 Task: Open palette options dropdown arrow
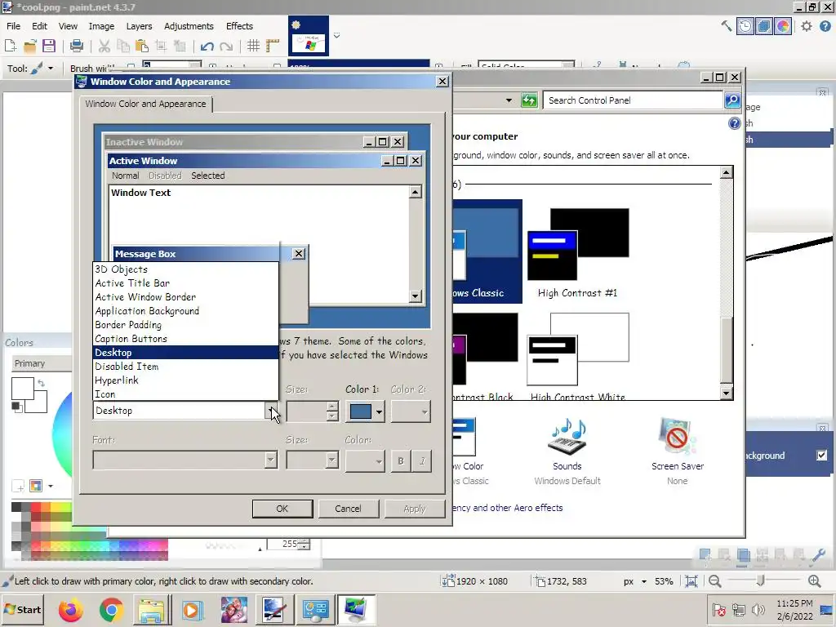click(51, 486)
